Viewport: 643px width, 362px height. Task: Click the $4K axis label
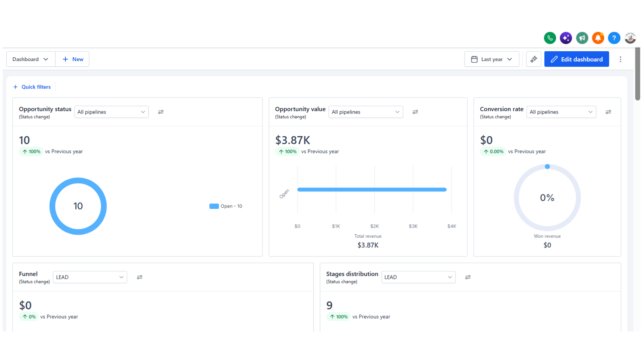pos(452,226)
